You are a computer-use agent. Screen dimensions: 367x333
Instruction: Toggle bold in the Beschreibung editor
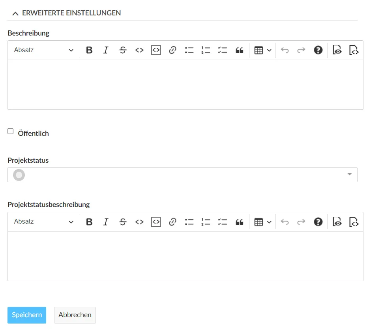89,50
